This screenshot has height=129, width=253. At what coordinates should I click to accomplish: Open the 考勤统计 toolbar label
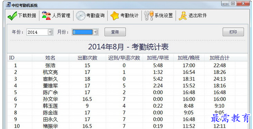pyautogui.click(x=129, y=16)
